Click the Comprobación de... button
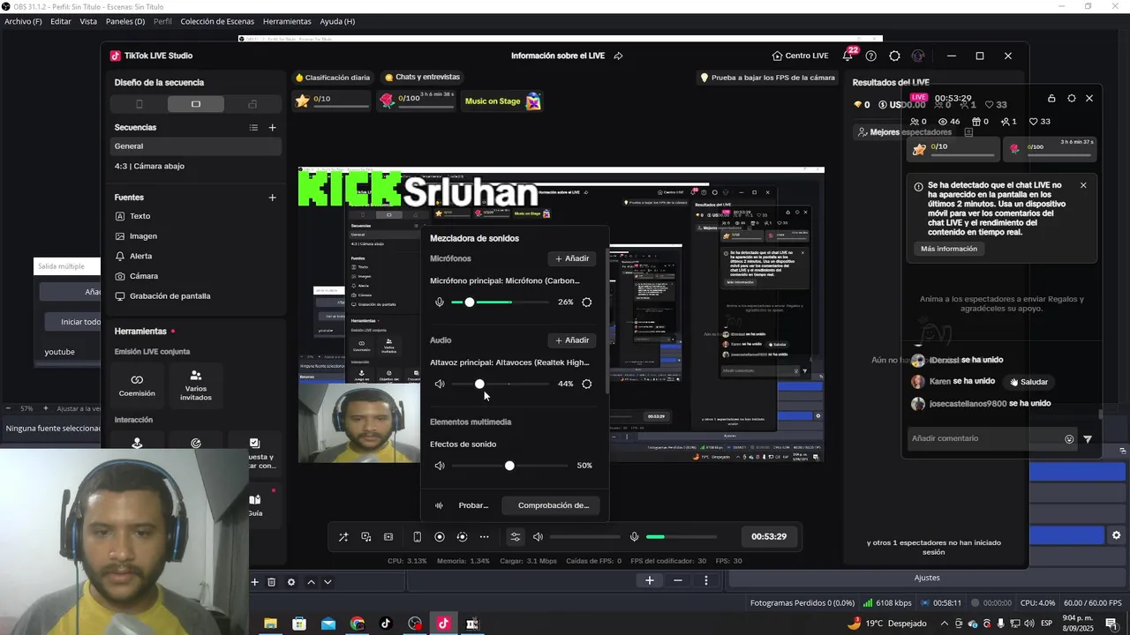The image size is (1130, 635). pyautogui.click(x=552, y=505)
